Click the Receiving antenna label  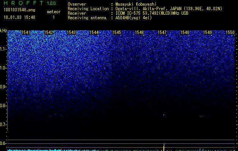[87, 18]
